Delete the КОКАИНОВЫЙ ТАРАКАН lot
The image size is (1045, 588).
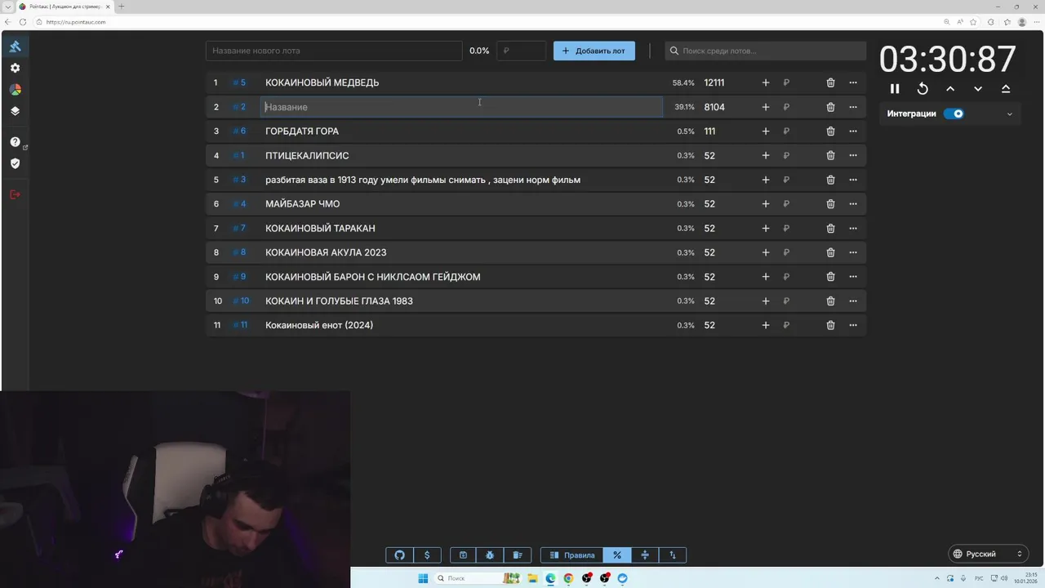coord(830,228)
